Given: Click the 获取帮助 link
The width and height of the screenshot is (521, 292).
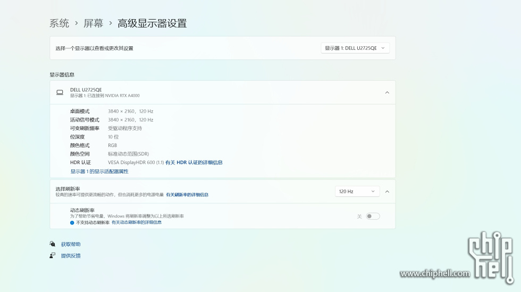Looking at the screenshot, I should pos(71,244).
